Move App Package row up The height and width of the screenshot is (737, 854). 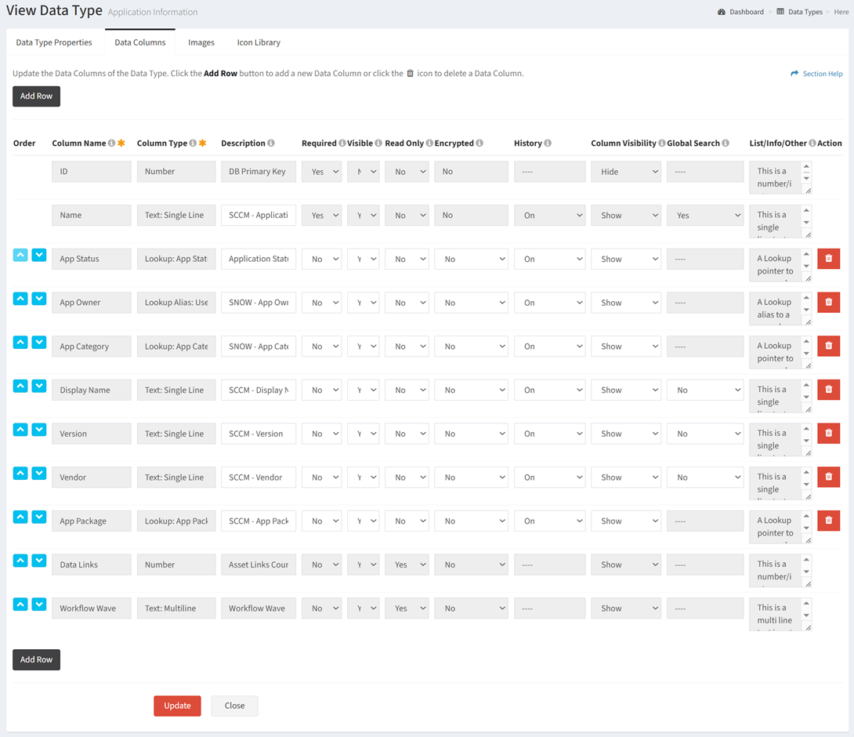tap(20, 517)
